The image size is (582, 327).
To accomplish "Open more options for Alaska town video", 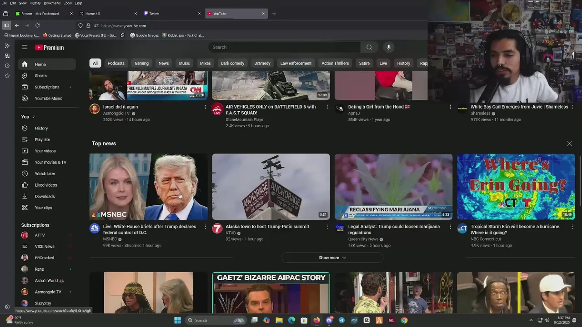I will (328, 227).
